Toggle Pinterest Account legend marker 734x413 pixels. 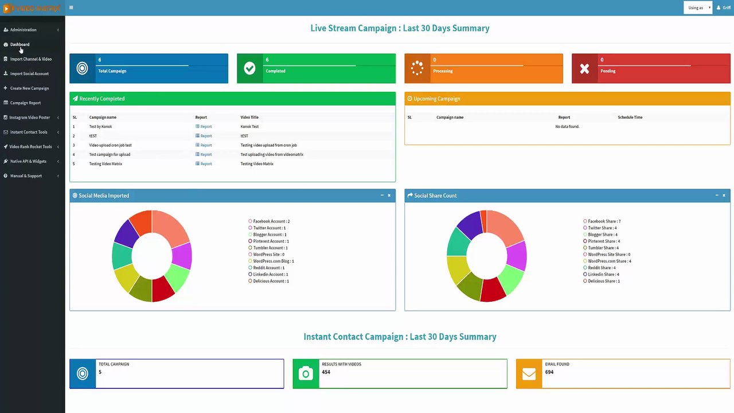(x=251, y=241)
